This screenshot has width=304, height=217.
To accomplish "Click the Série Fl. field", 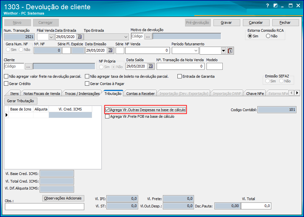I will 66,51.
